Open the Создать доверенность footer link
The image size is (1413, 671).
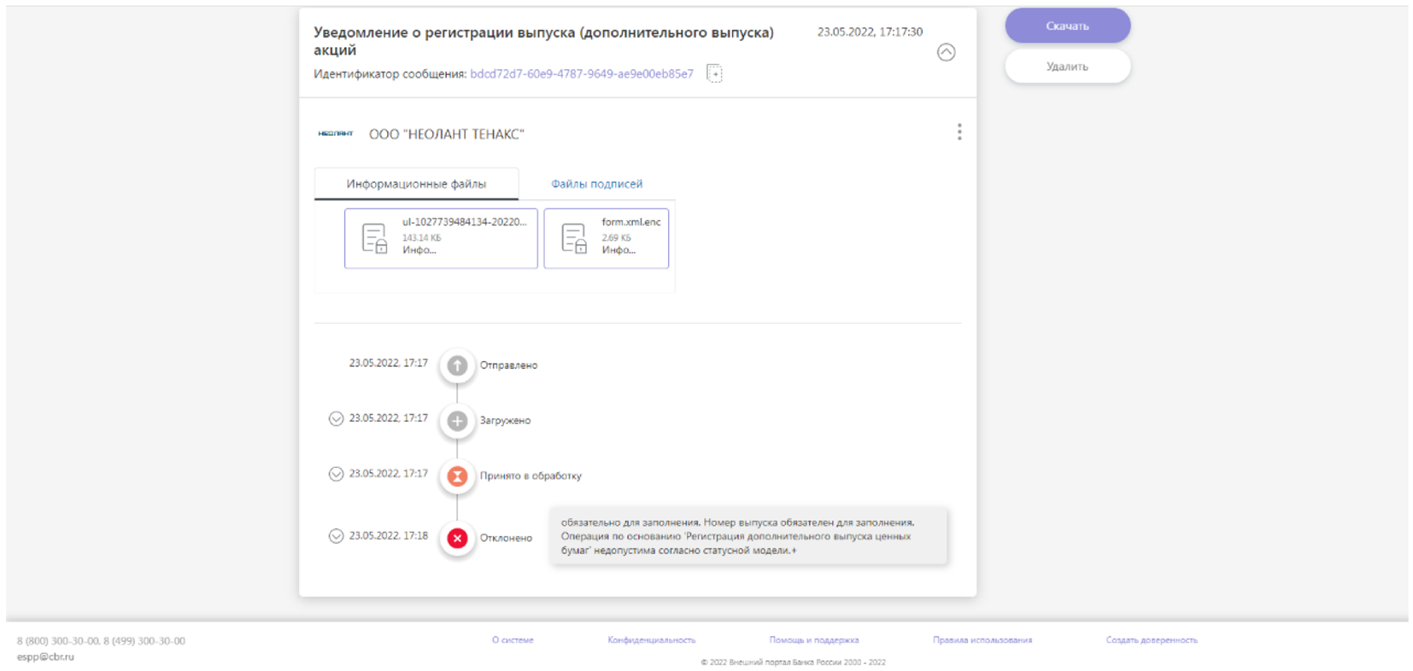(x=1151, y=640)
